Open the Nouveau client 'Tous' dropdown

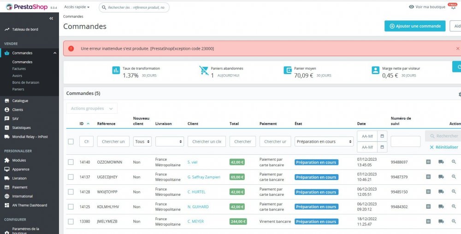tap(142, 141)
